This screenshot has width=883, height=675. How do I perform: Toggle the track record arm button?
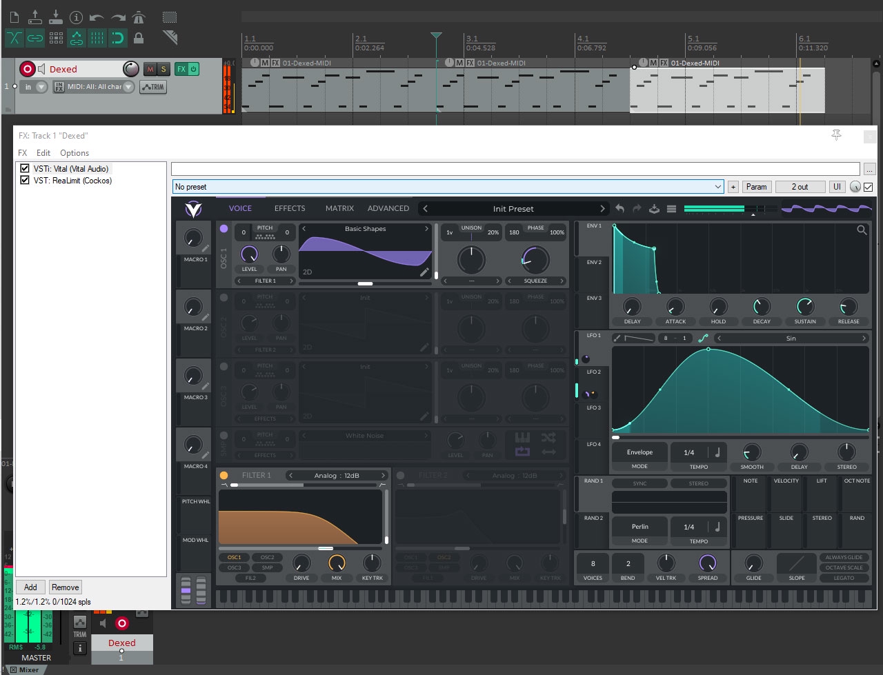point(27,69)
